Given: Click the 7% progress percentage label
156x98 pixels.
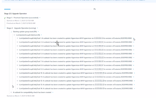Looking at the screenshot, I should (x=94, y=9).
